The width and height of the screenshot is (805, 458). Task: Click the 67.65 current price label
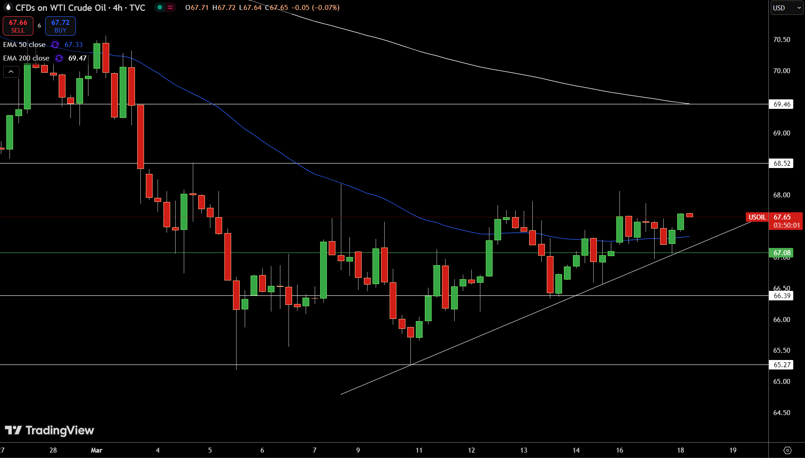point(782,217)
